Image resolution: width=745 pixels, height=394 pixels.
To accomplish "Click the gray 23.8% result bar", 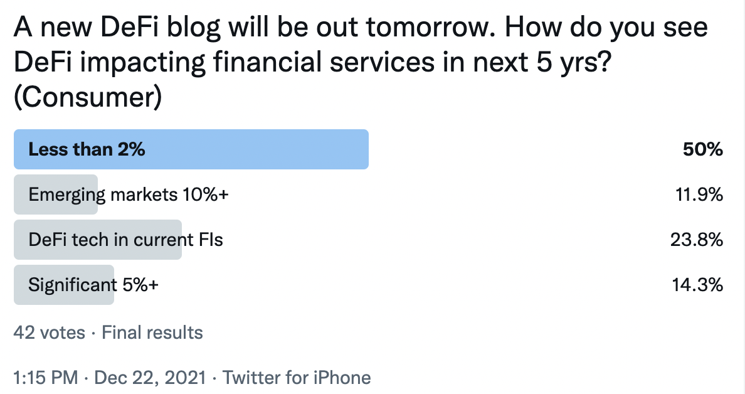I will [x=97, y=240].
